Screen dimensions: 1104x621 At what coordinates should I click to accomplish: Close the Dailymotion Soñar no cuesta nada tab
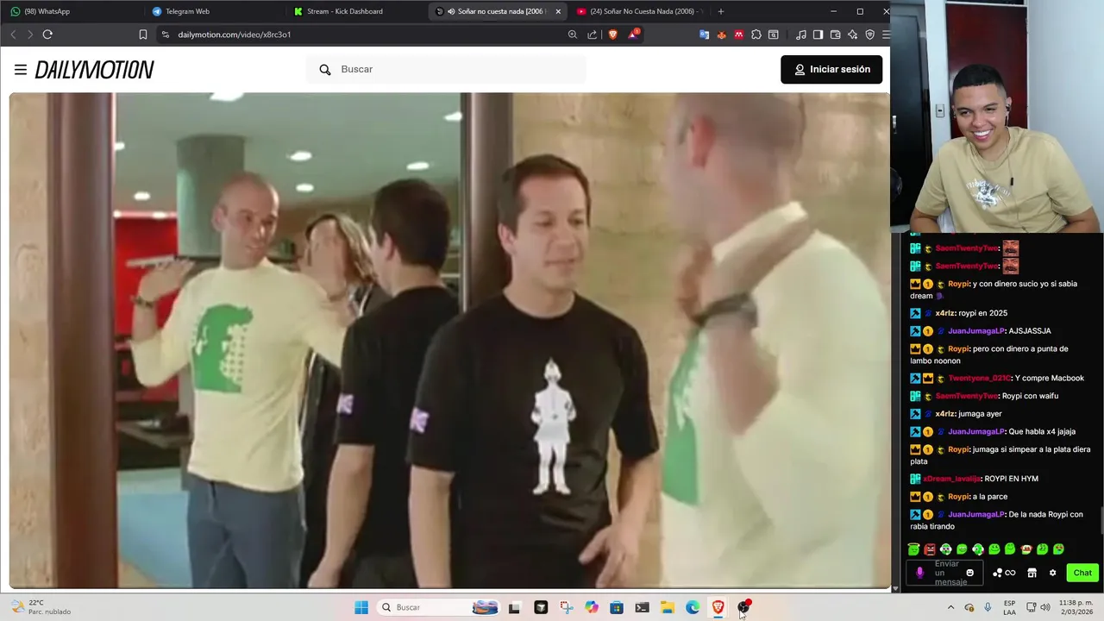[x=558, y=11]
